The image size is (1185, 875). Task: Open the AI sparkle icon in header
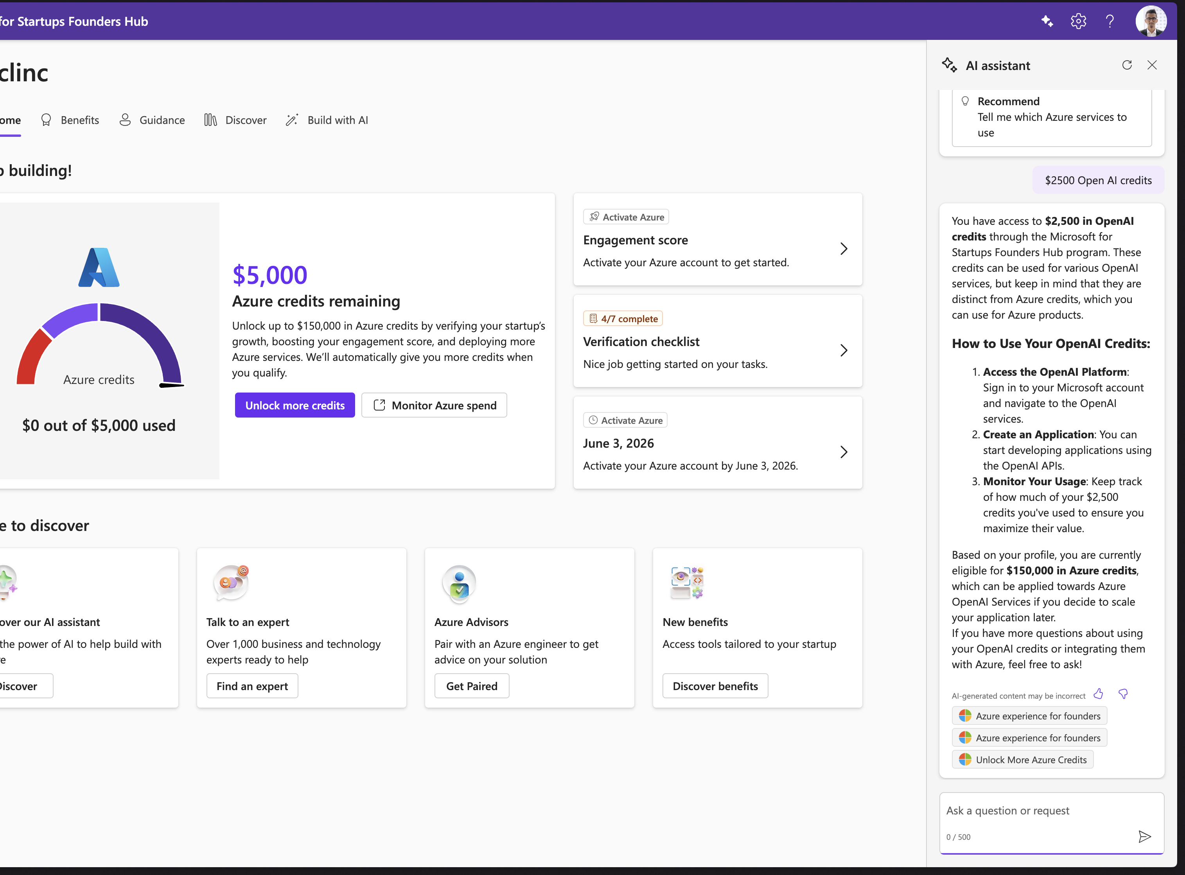pos(1047,21)
